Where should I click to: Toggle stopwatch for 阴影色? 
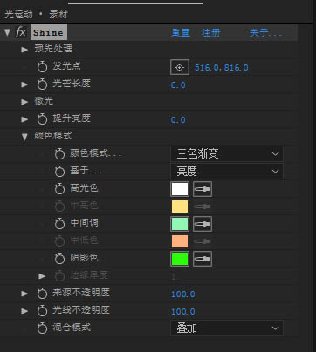pyautogui.click(x=59, y=259)
